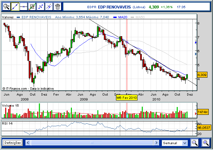Image resolution: width=213 pixels, height=167 pixels.
Task: Click the Valores legend label
Action: 8,17
